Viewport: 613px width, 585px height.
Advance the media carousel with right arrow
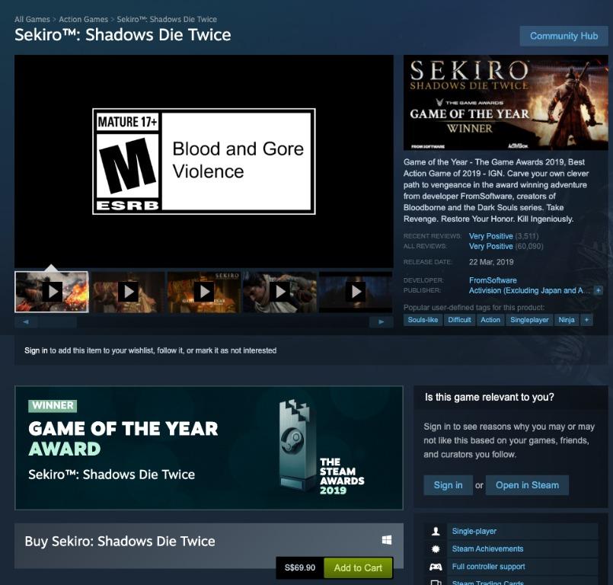click(x=382, y=322)
